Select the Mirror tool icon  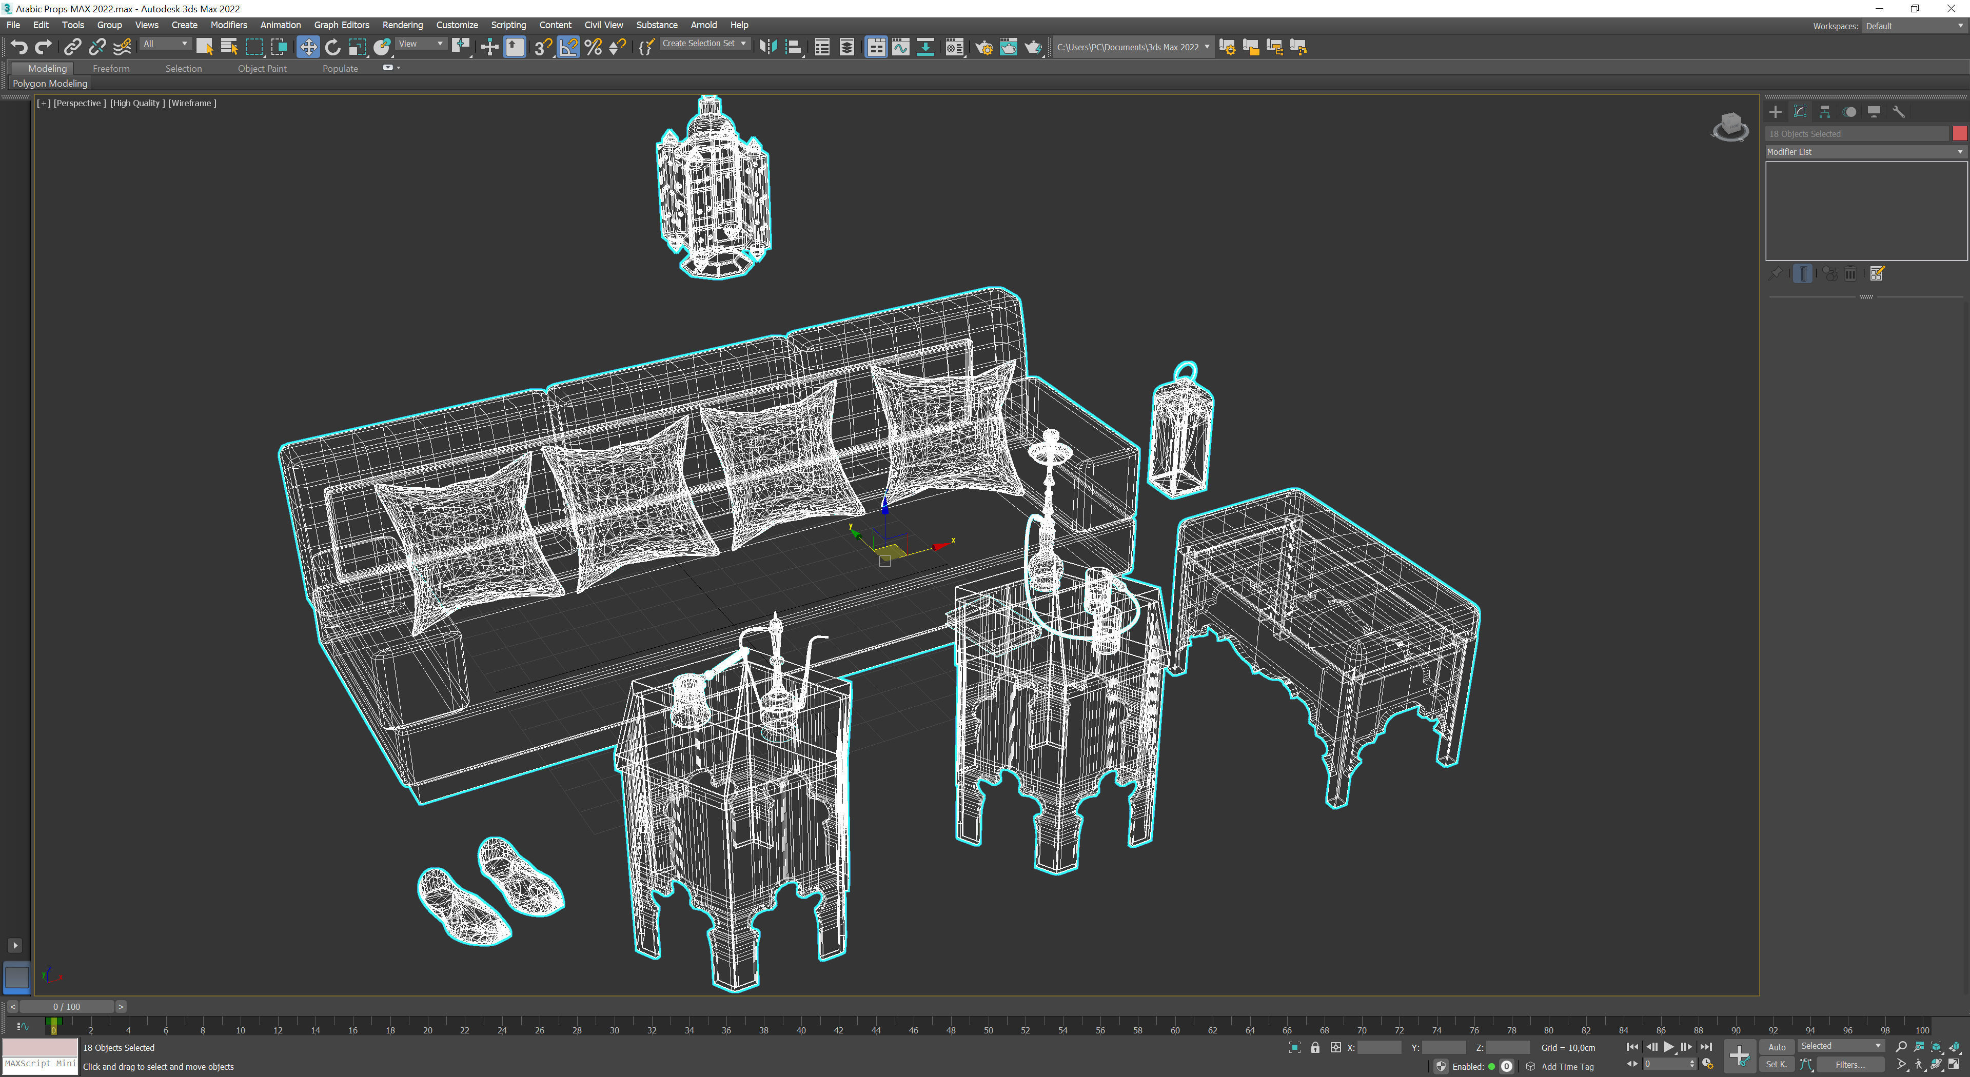(x=767, y=47)
